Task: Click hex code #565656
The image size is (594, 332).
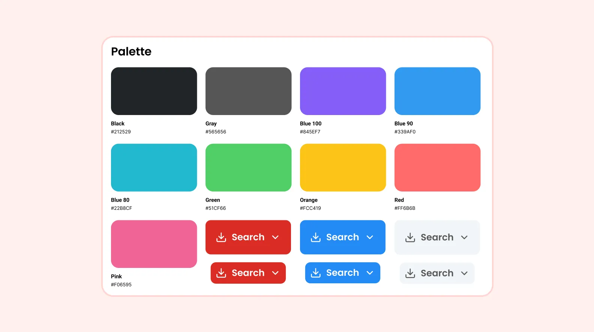Action: [x=216, y=132]
